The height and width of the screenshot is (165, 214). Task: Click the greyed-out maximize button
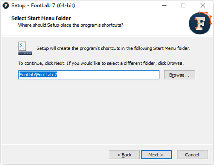[183, 6]
